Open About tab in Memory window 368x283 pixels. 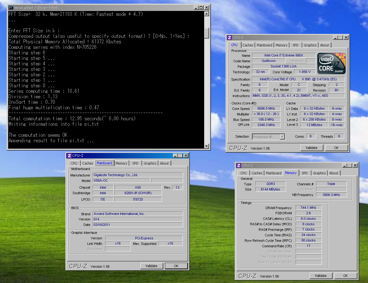point(334,173)
